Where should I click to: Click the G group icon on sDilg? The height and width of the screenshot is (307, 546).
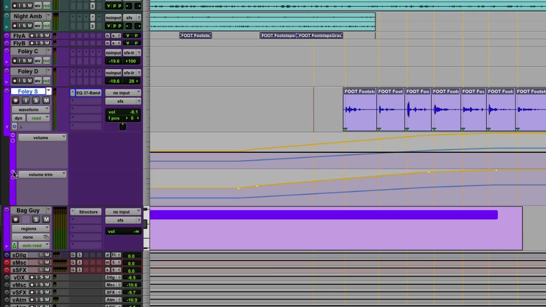[x=73, y=255]
